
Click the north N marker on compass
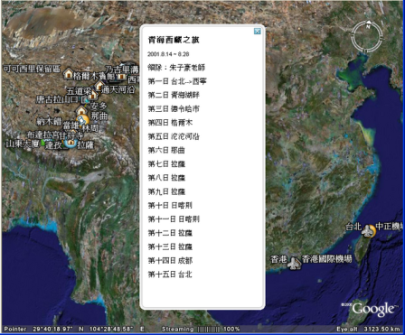tap(368, 25)
